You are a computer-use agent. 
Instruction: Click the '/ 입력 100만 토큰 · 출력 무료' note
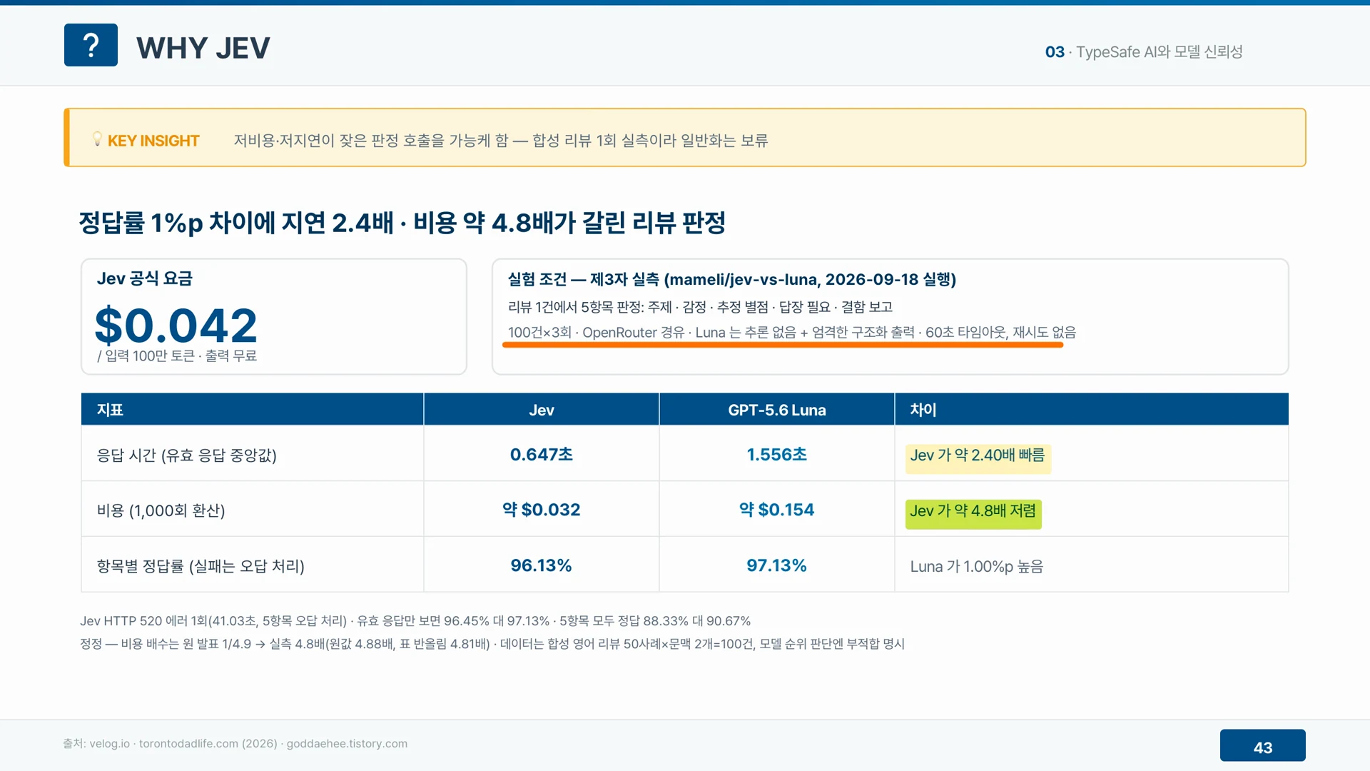click(177, 356)
